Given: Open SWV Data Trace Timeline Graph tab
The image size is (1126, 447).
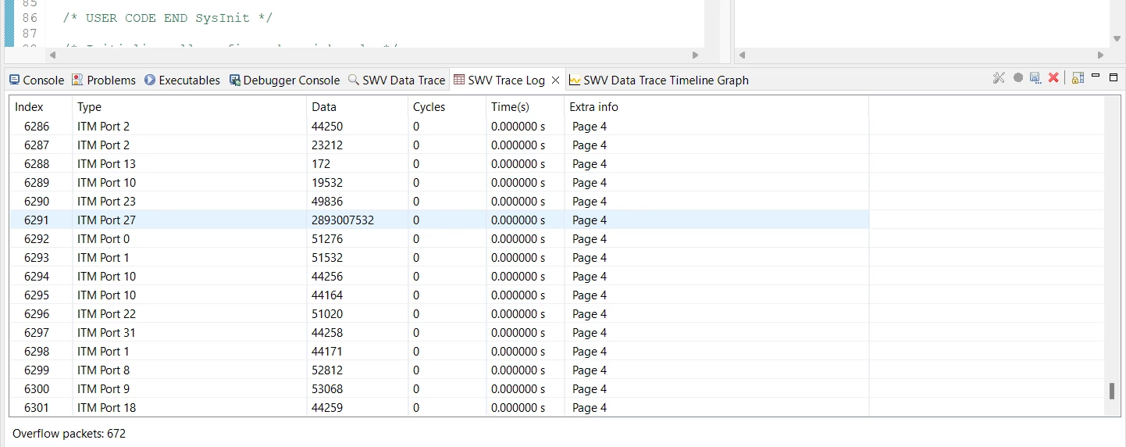Looking at the screenshot, I should 659,80.
